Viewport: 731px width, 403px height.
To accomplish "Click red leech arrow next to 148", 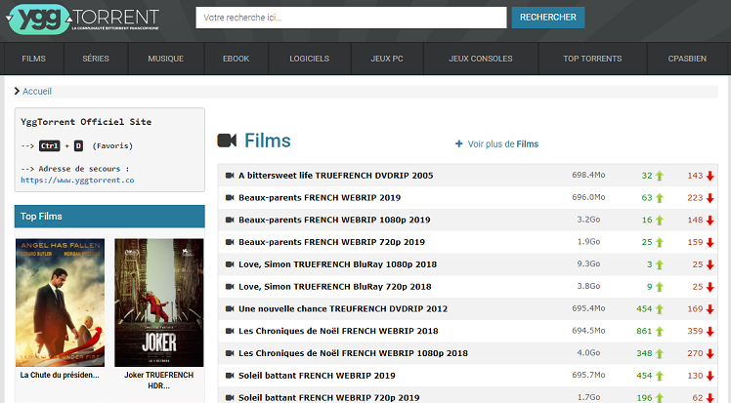I will [x=710, y=221].
